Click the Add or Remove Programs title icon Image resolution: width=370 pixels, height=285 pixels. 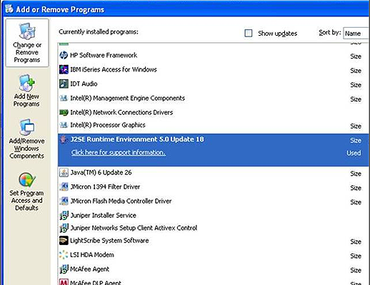(9, 9)
